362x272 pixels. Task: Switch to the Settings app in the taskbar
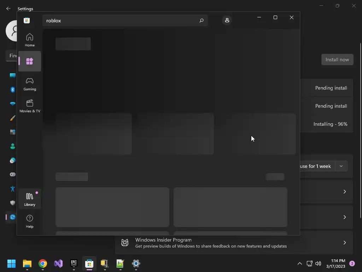(x=136, y=263)
